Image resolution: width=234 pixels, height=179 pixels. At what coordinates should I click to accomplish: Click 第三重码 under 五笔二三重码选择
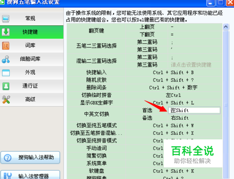pyautogui.click(x=147, y=50)
